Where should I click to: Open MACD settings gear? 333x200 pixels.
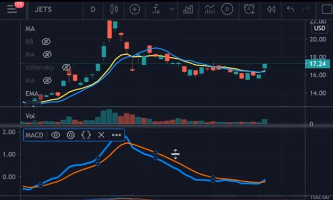pyautogui.click(x=71, y=135)
